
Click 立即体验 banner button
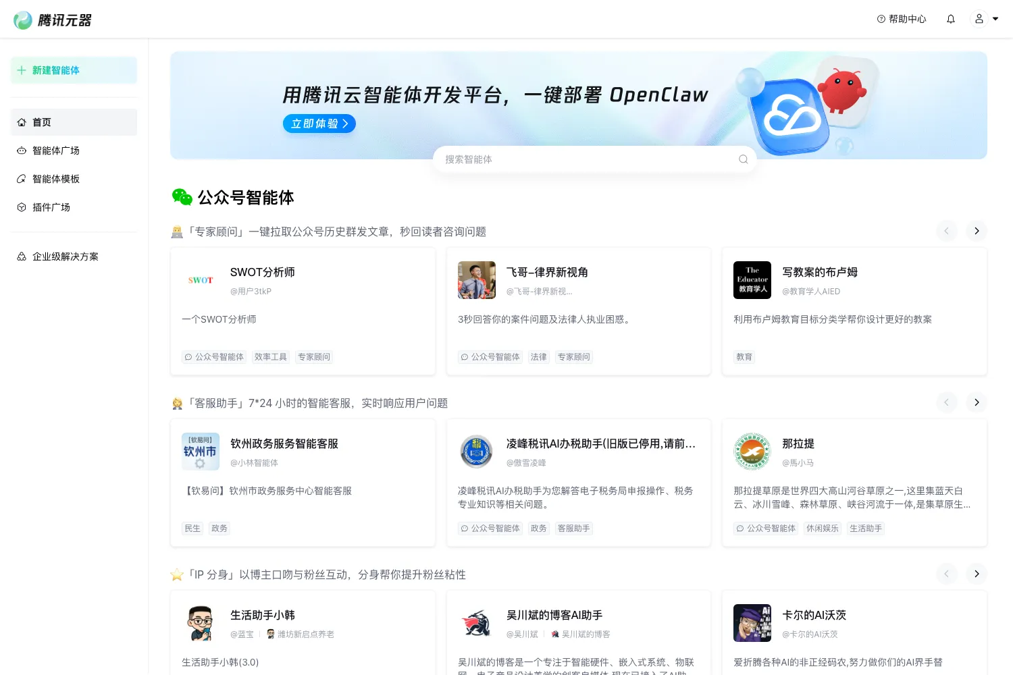click(x=319, y=124)
